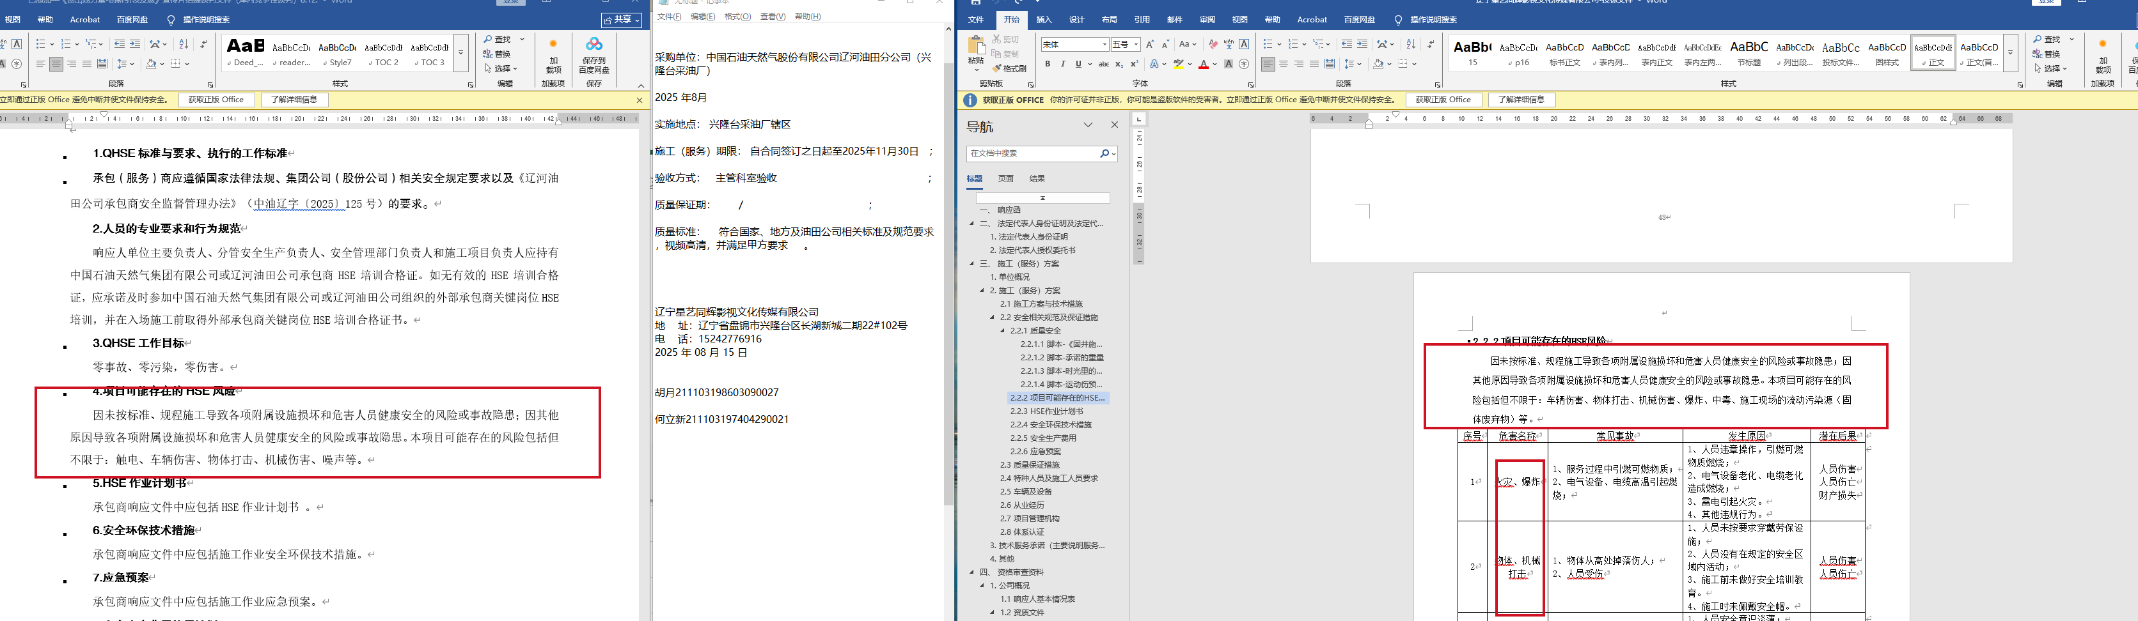Open 格式(O) menu in Notepad
This screenshot has height=621, width=2138.
[737, 17]
